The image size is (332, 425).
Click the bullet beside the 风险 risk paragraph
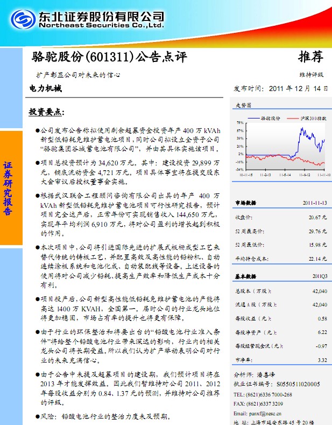click(x=37, y=416)
